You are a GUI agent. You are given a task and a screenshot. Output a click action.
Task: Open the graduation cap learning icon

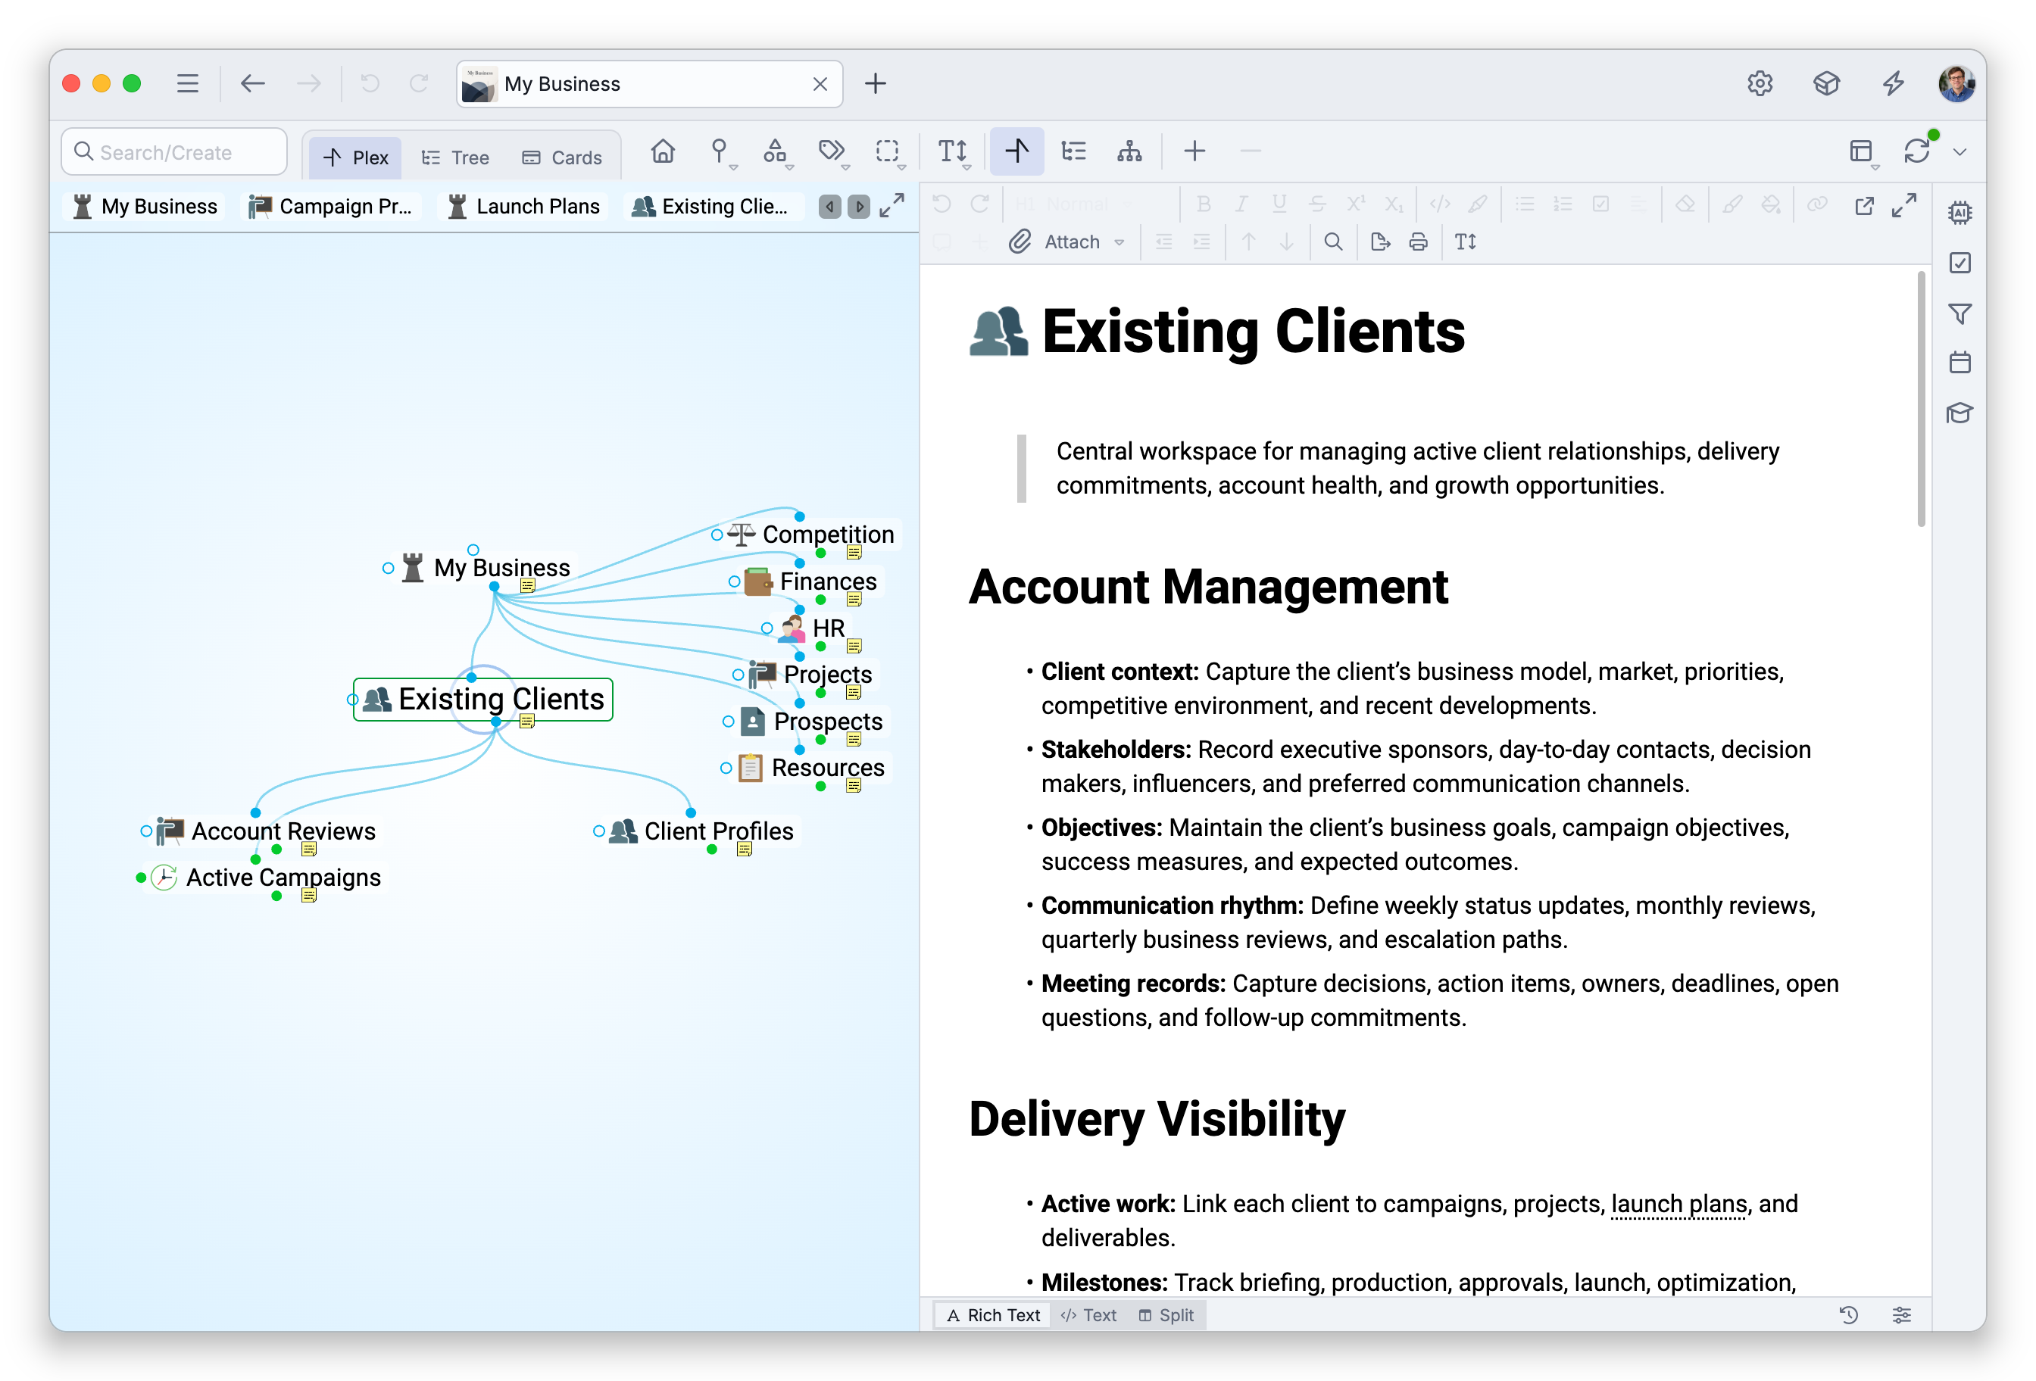1959,413
